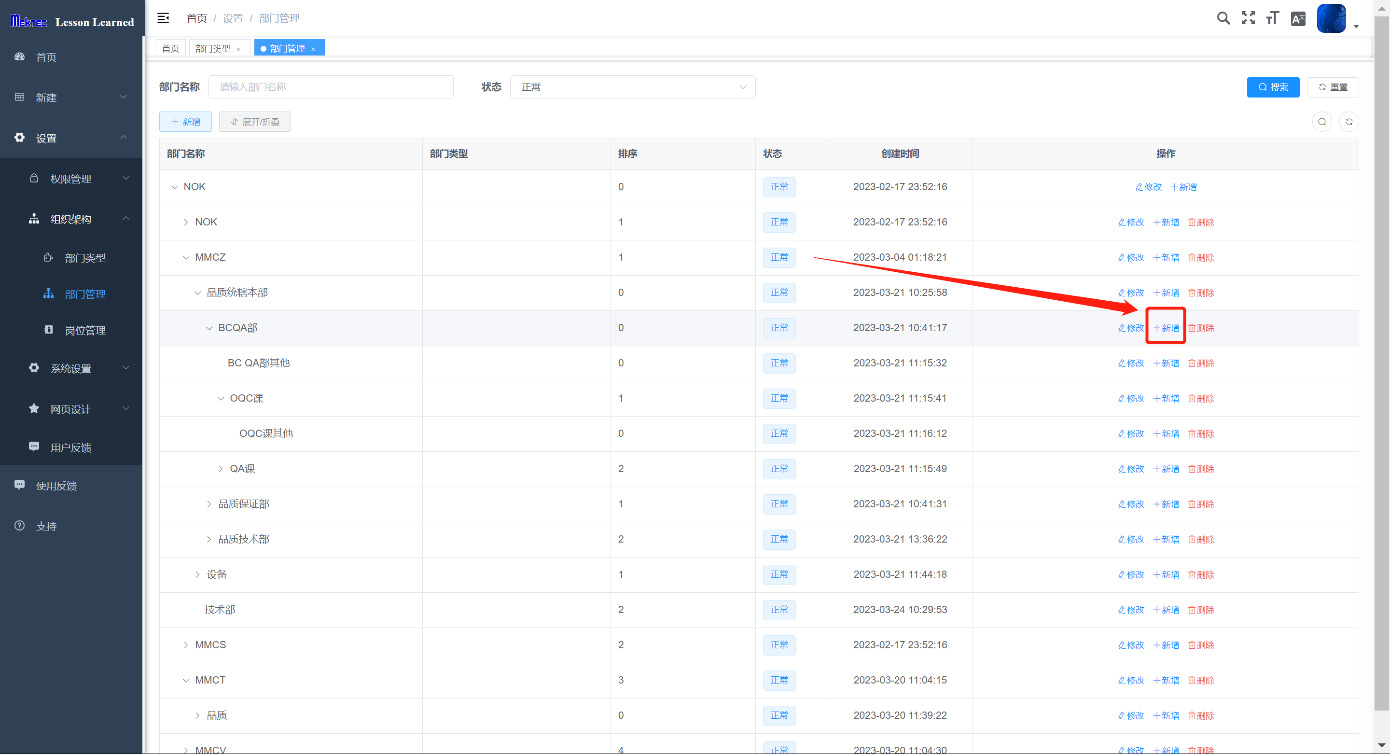Enter fullscreen using the expand icon
The height and width of the screenshot is (754, 1390).
point(1248,18)
